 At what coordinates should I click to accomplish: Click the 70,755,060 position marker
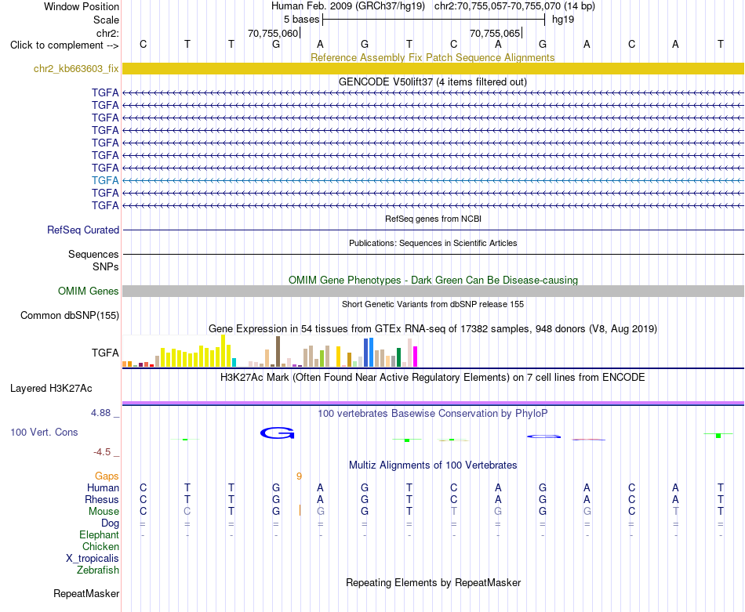click(x=274, y=33)
